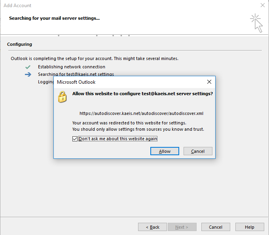Screen dimensions: 269x235
Task: Go to the previous step with Back
Action: tap(152, 227)
